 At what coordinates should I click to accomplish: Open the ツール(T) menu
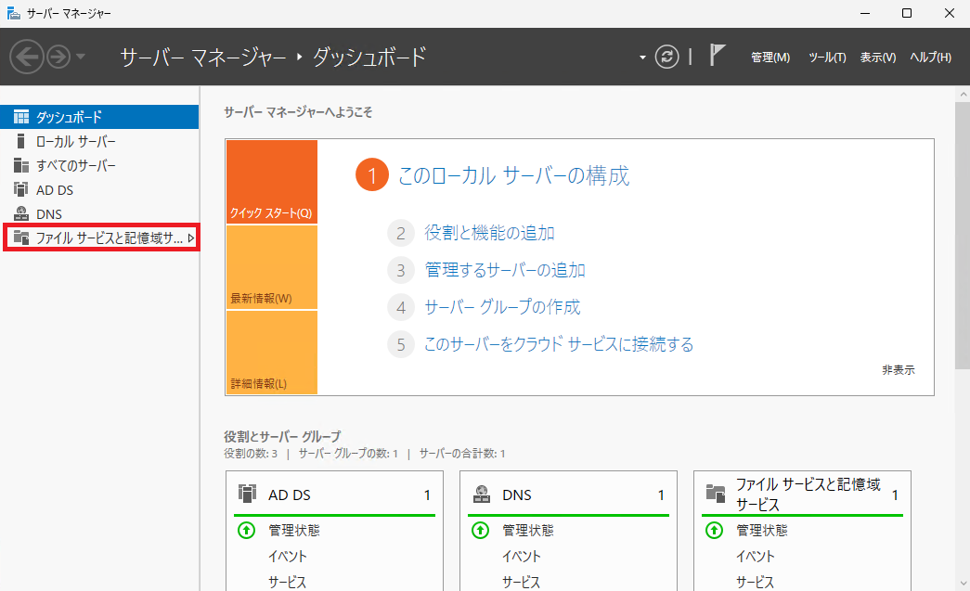point(827,58)
